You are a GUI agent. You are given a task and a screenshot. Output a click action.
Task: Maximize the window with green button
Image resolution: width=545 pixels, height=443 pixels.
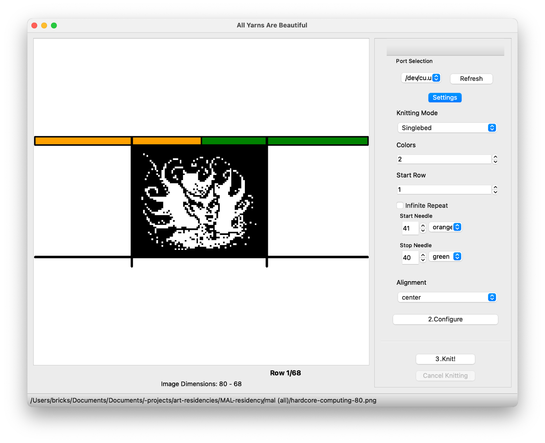point(54,26)
